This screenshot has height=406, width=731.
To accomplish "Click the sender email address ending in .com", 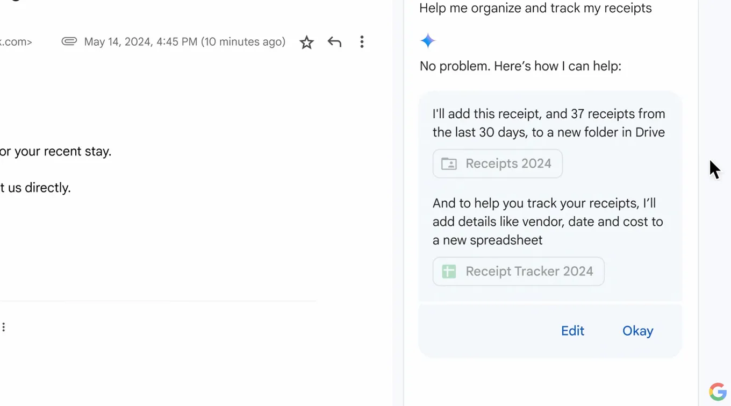I will point(16,42).
